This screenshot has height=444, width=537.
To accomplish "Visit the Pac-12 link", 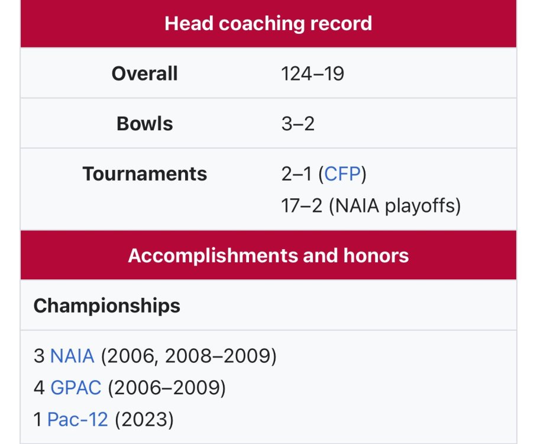I will 77,420.
